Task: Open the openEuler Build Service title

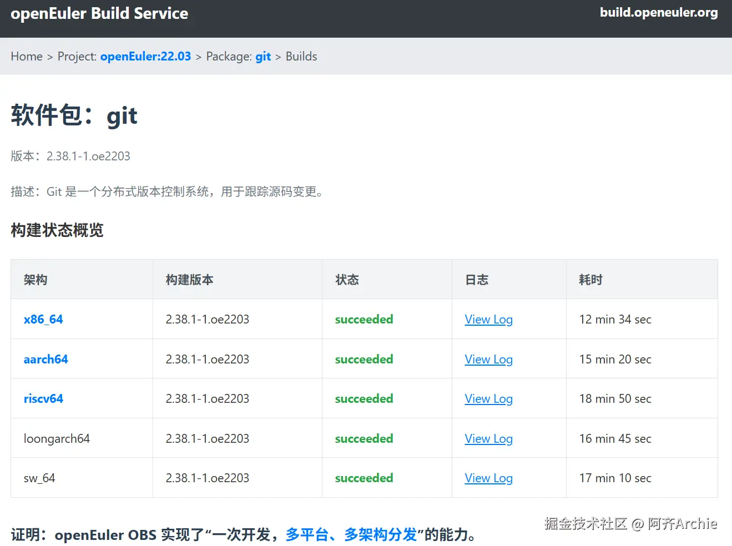Action: [x=99, y=13]
